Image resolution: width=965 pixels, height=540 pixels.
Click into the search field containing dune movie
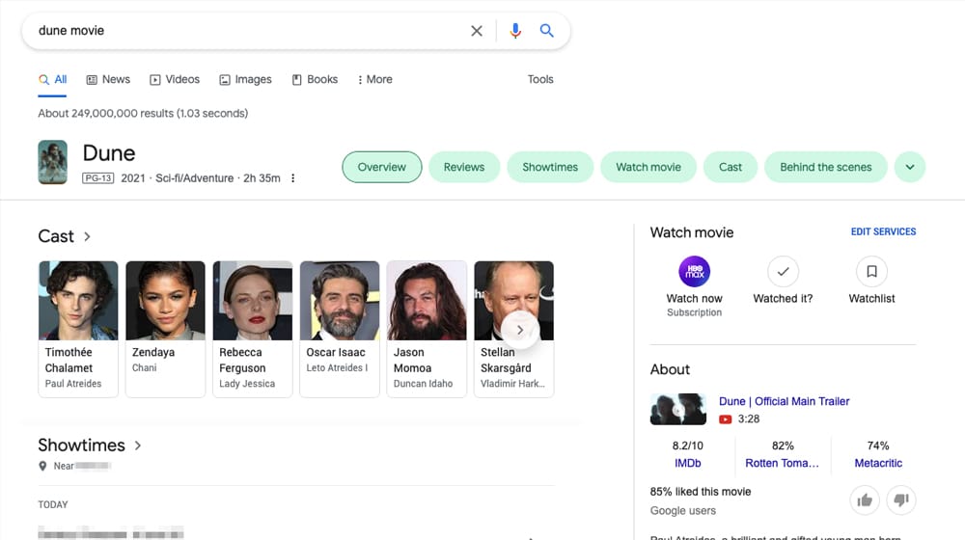[x=246, y=31]
